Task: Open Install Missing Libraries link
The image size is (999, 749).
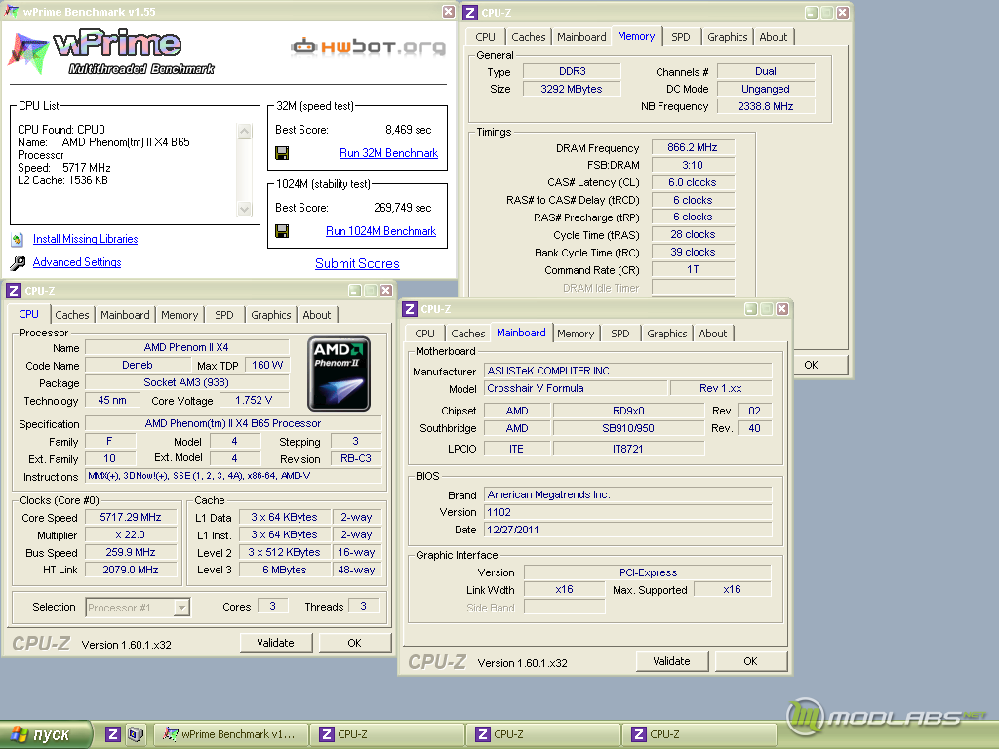Action: coord(86,239)
